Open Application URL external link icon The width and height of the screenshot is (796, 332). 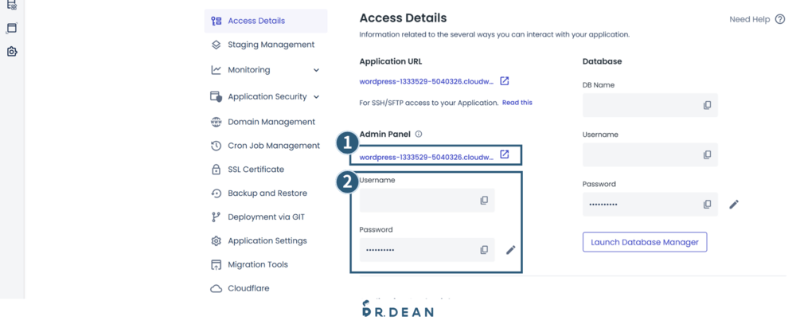click(x=504, y=81)
